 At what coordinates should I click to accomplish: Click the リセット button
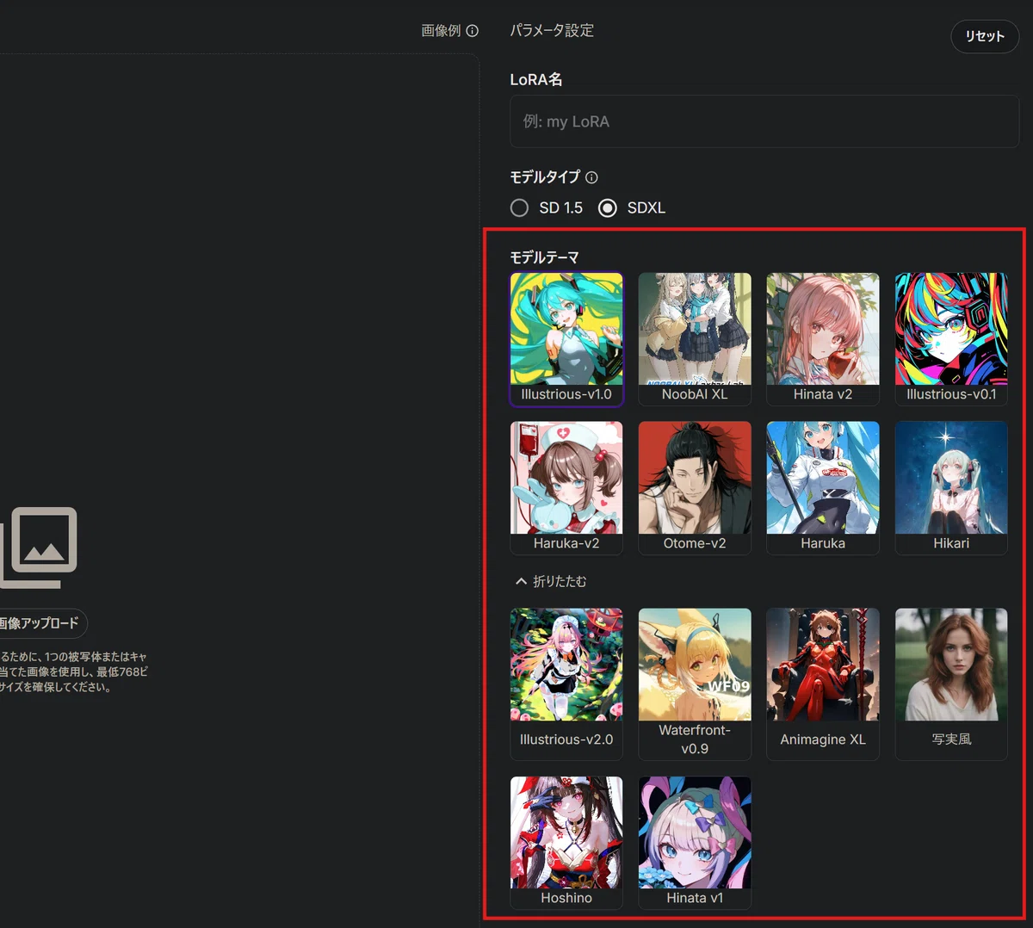[x=985, y=36]
